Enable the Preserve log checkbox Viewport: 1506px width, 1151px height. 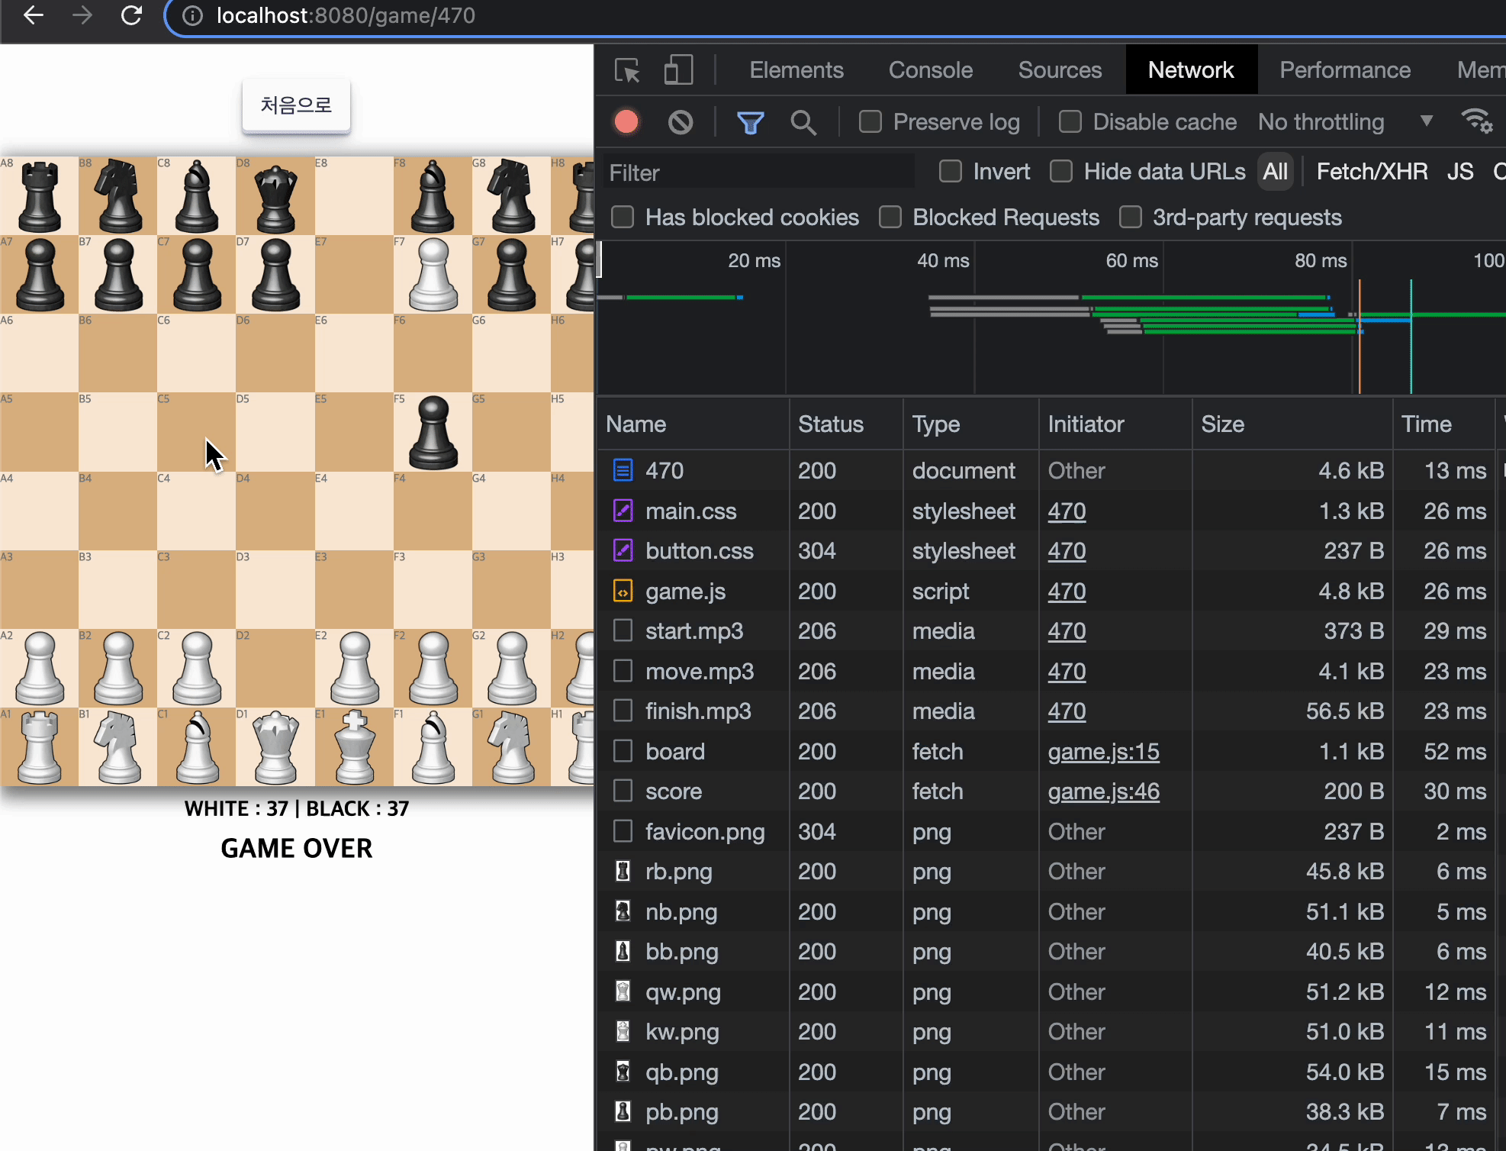(x=870, y=122)
